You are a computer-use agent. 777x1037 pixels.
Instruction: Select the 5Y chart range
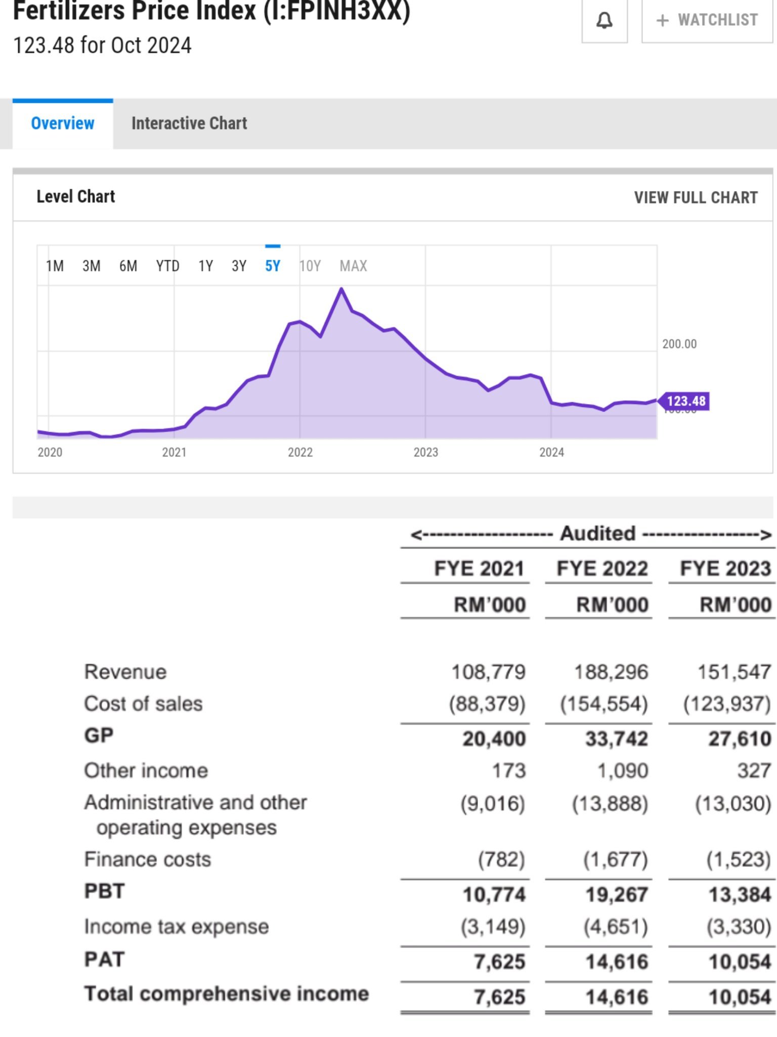[x=273, y=266]
